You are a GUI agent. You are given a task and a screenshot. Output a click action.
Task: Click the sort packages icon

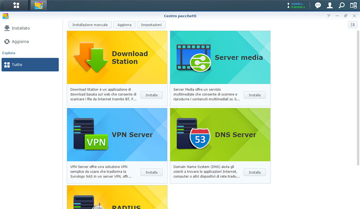[x=352, y=25]
